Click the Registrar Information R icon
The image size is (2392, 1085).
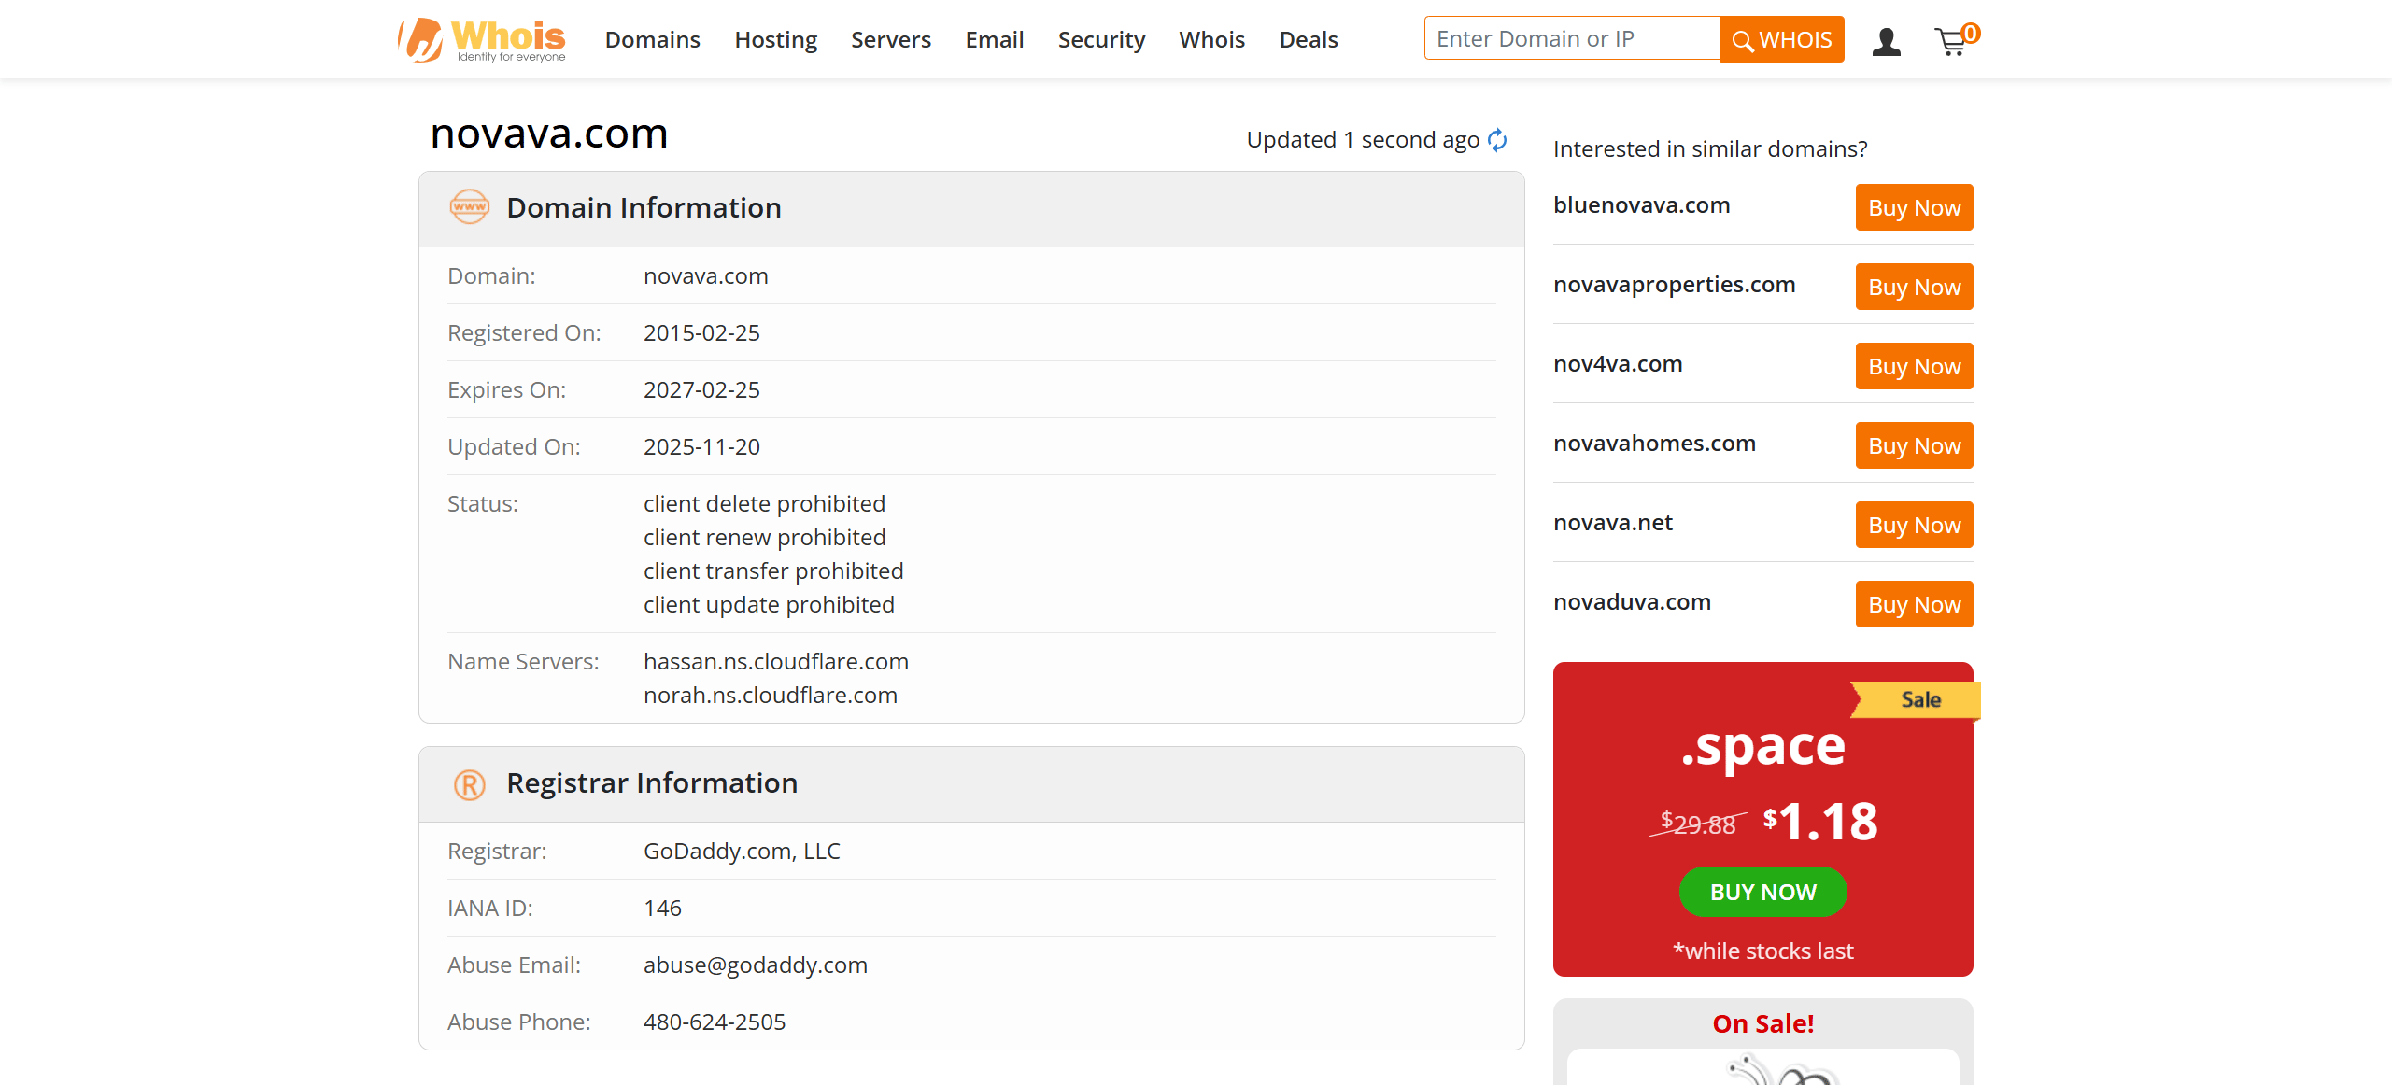click(x=469, y=784)
